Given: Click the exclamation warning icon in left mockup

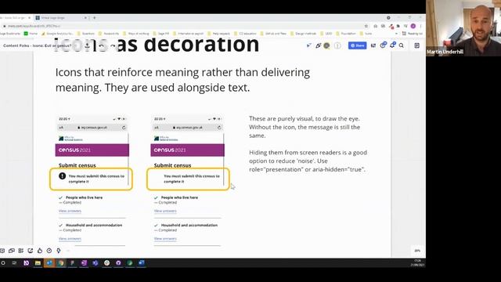Looking at the screenshot, I should point(63,175).
